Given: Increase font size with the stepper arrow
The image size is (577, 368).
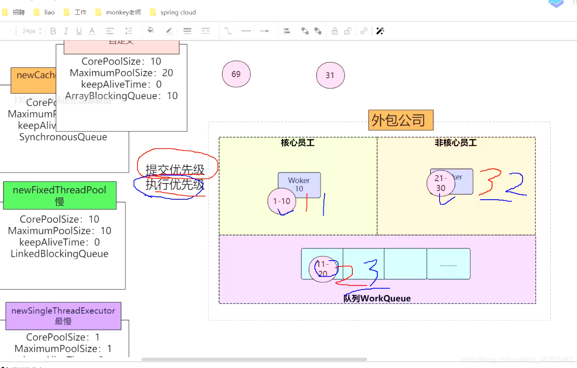Looking at the screenshot, I should 41,29.
